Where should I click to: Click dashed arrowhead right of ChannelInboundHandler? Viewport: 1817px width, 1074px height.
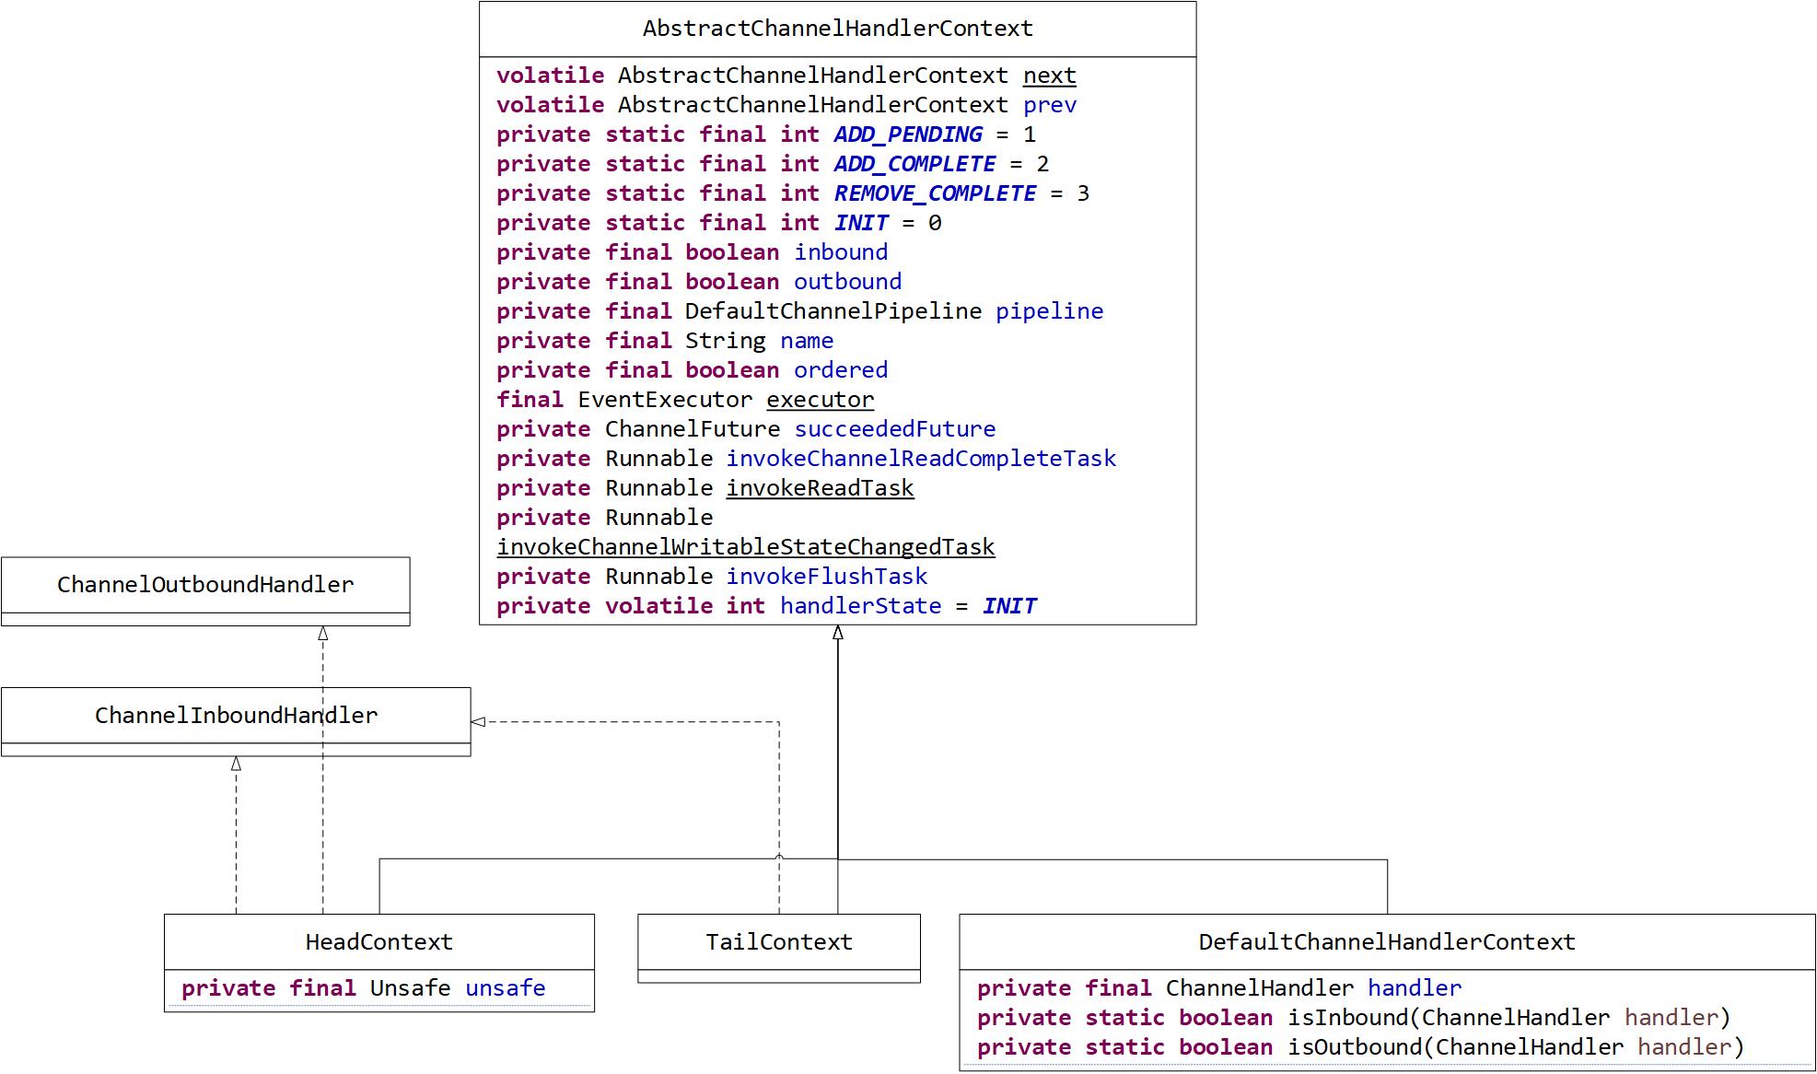[x=478, y=722]
